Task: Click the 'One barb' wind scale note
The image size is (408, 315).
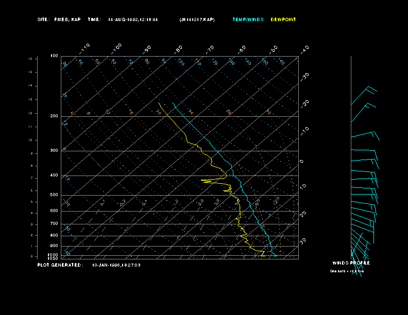Action: (347, 271)
